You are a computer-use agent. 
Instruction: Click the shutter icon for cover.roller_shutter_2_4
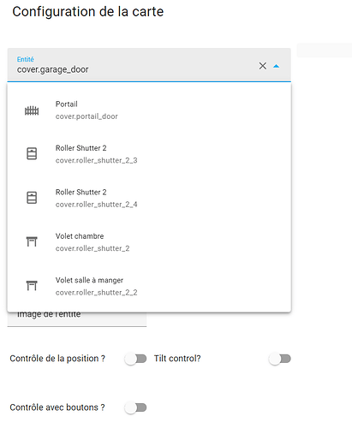(x=32, y=198)
